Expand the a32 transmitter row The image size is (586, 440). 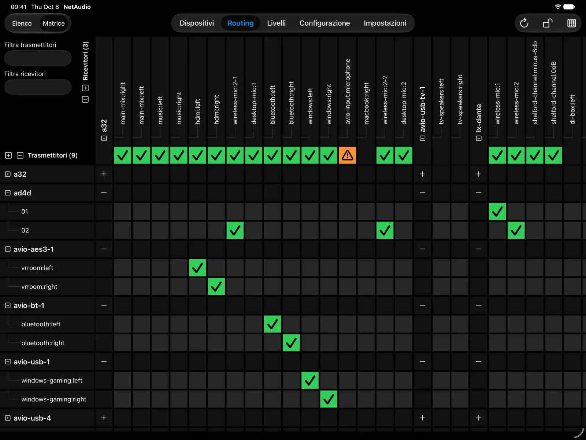pyautogui.click(x=8, y=174)
